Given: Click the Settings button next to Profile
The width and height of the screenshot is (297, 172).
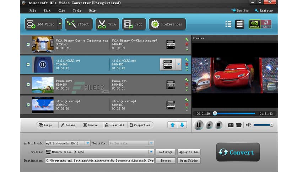Looking at the screenshot, I should point(166,152).
